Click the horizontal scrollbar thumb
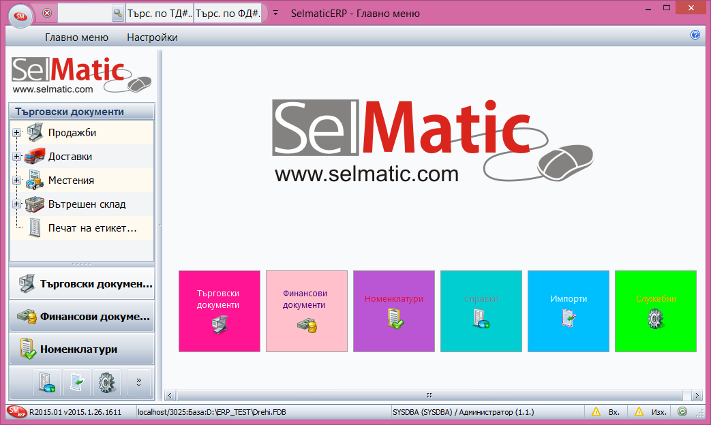Screen dimensions: 711x425 point(429,395)
